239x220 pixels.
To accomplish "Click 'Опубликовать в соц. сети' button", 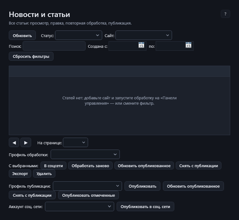I will pos(145,206).
